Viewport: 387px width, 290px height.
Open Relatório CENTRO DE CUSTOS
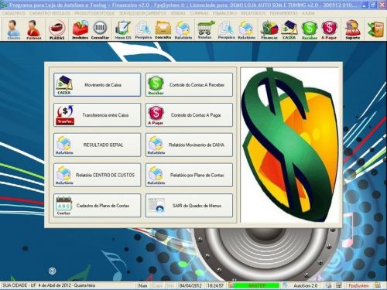click(x=98, y=175)
